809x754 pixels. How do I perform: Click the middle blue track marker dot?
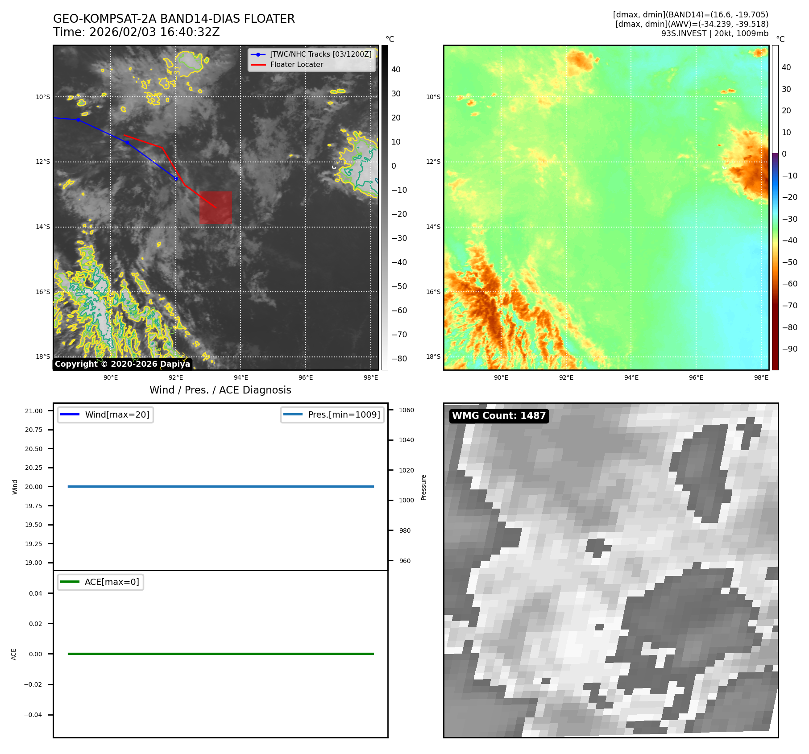(127, 142)
